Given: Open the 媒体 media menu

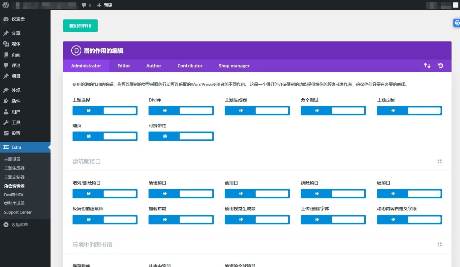Looking at the screenshot, I should click(25, 44).
